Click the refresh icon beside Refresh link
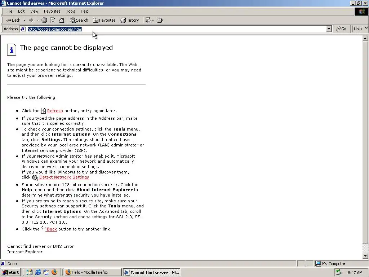The width and height of the screenshot is (369, 277). 43,111
